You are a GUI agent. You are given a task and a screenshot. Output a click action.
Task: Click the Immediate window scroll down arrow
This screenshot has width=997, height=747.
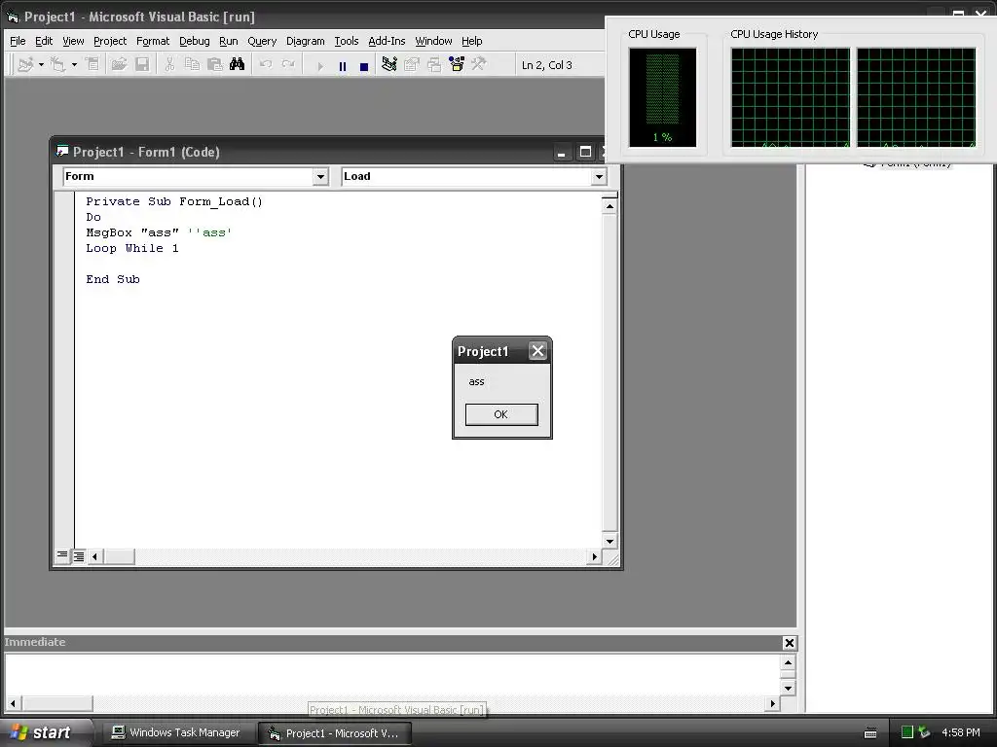click(x=788, y=688)
